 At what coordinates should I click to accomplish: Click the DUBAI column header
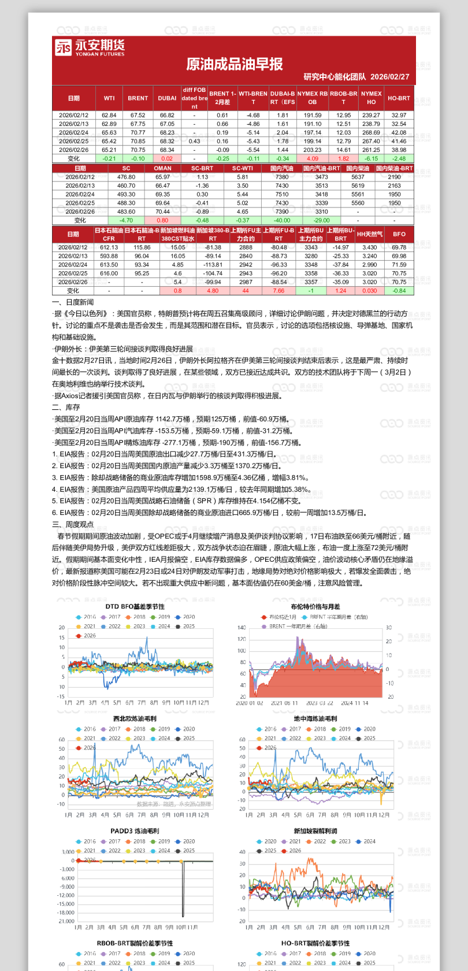coord(167,98)
